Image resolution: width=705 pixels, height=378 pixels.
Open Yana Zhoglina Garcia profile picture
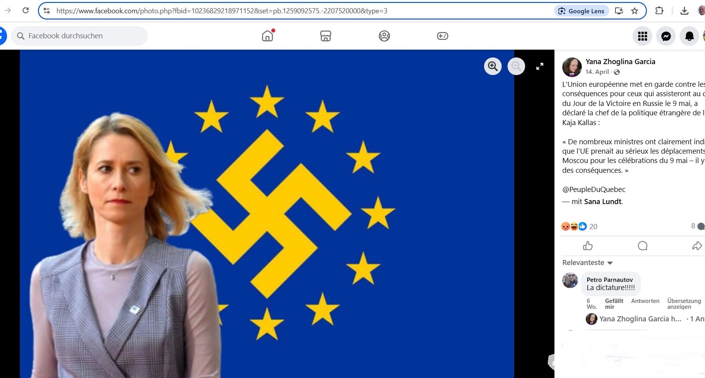572,67
